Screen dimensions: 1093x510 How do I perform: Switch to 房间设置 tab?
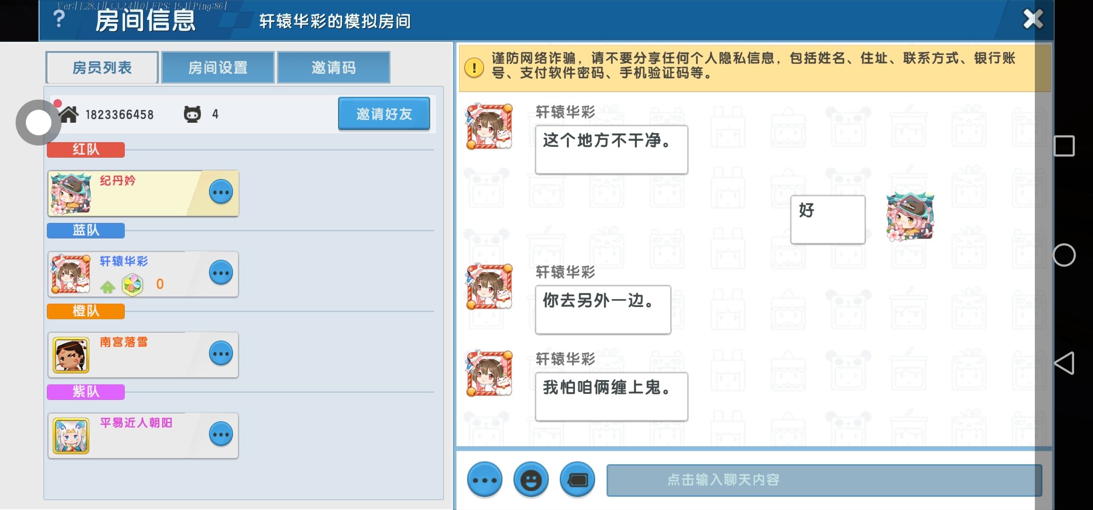tap(218, 68)
